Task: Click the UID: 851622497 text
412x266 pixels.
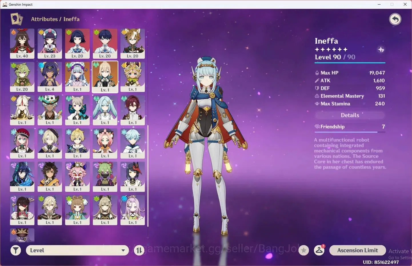Action: (381, 262)
